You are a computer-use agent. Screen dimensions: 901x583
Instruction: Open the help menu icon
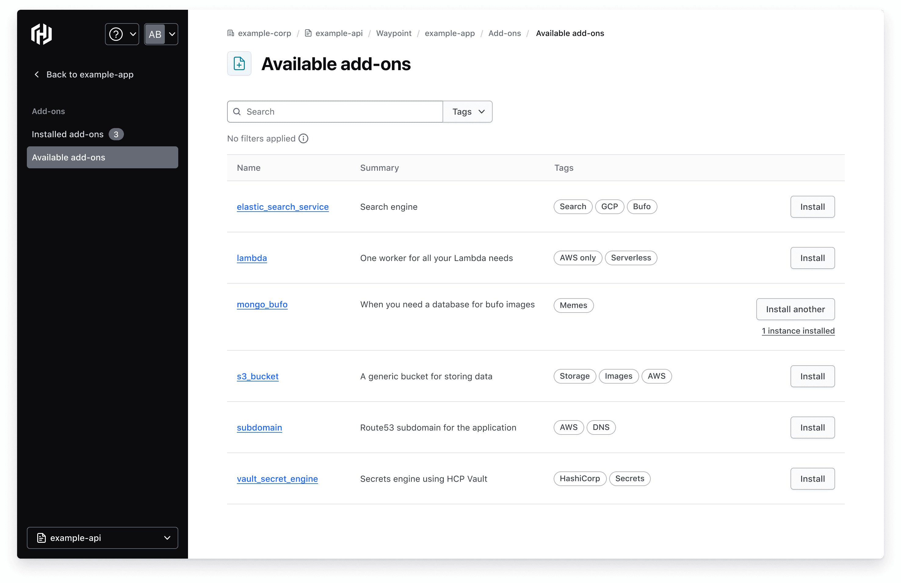click(x=117, y=34)
